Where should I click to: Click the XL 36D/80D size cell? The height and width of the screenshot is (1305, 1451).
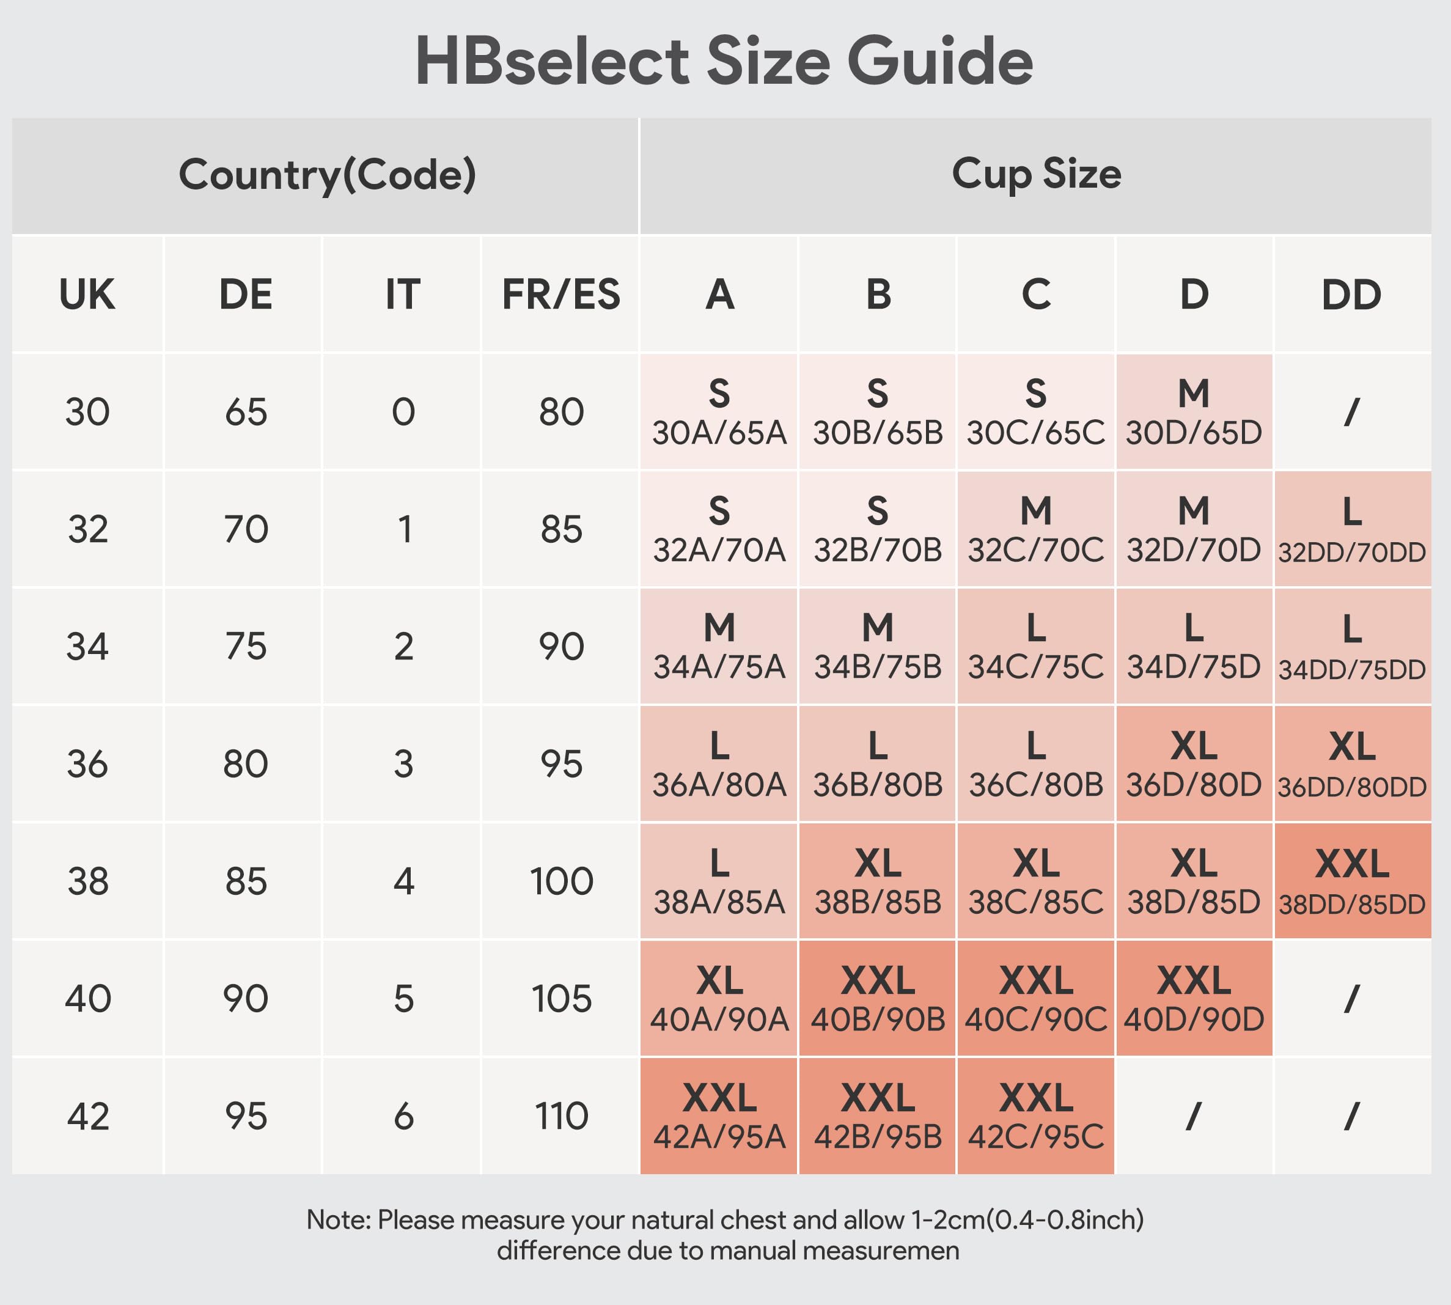1194,764
